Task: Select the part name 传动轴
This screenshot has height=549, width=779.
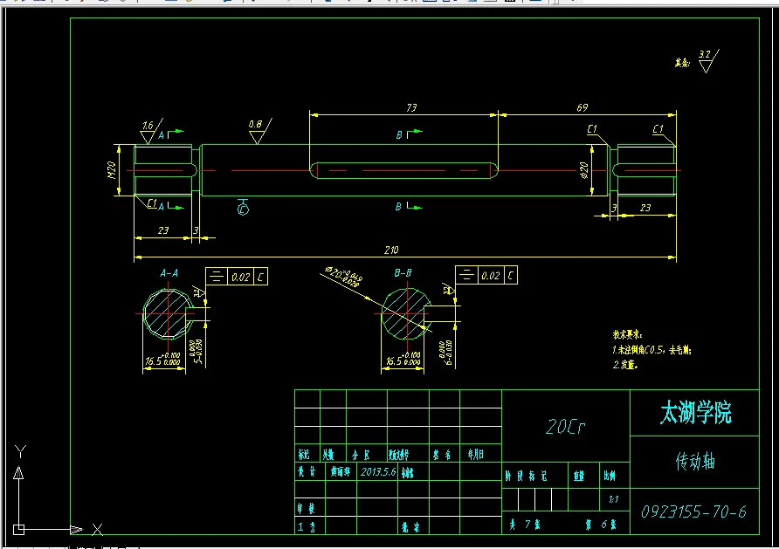Action: point(695,461)
